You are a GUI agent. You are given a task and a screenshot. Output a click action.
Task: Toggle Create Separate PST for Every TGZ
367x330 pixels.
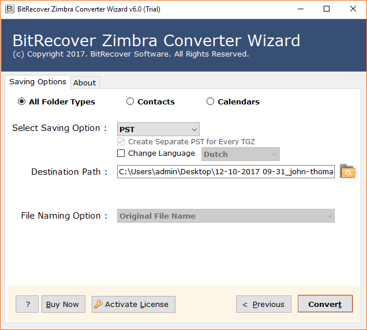121,142
